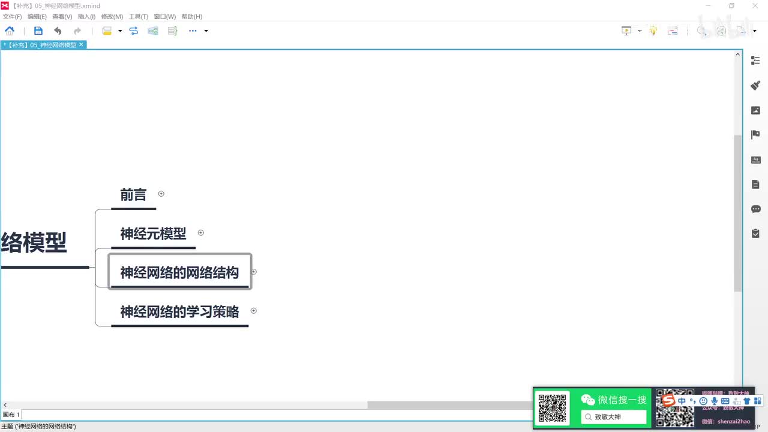Open the Theme styles panel in the sidebar

(x=755, y=160)
